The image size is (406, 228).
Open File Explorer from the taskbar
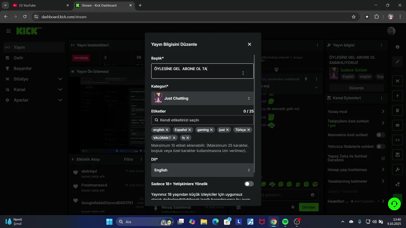[203, 222]
